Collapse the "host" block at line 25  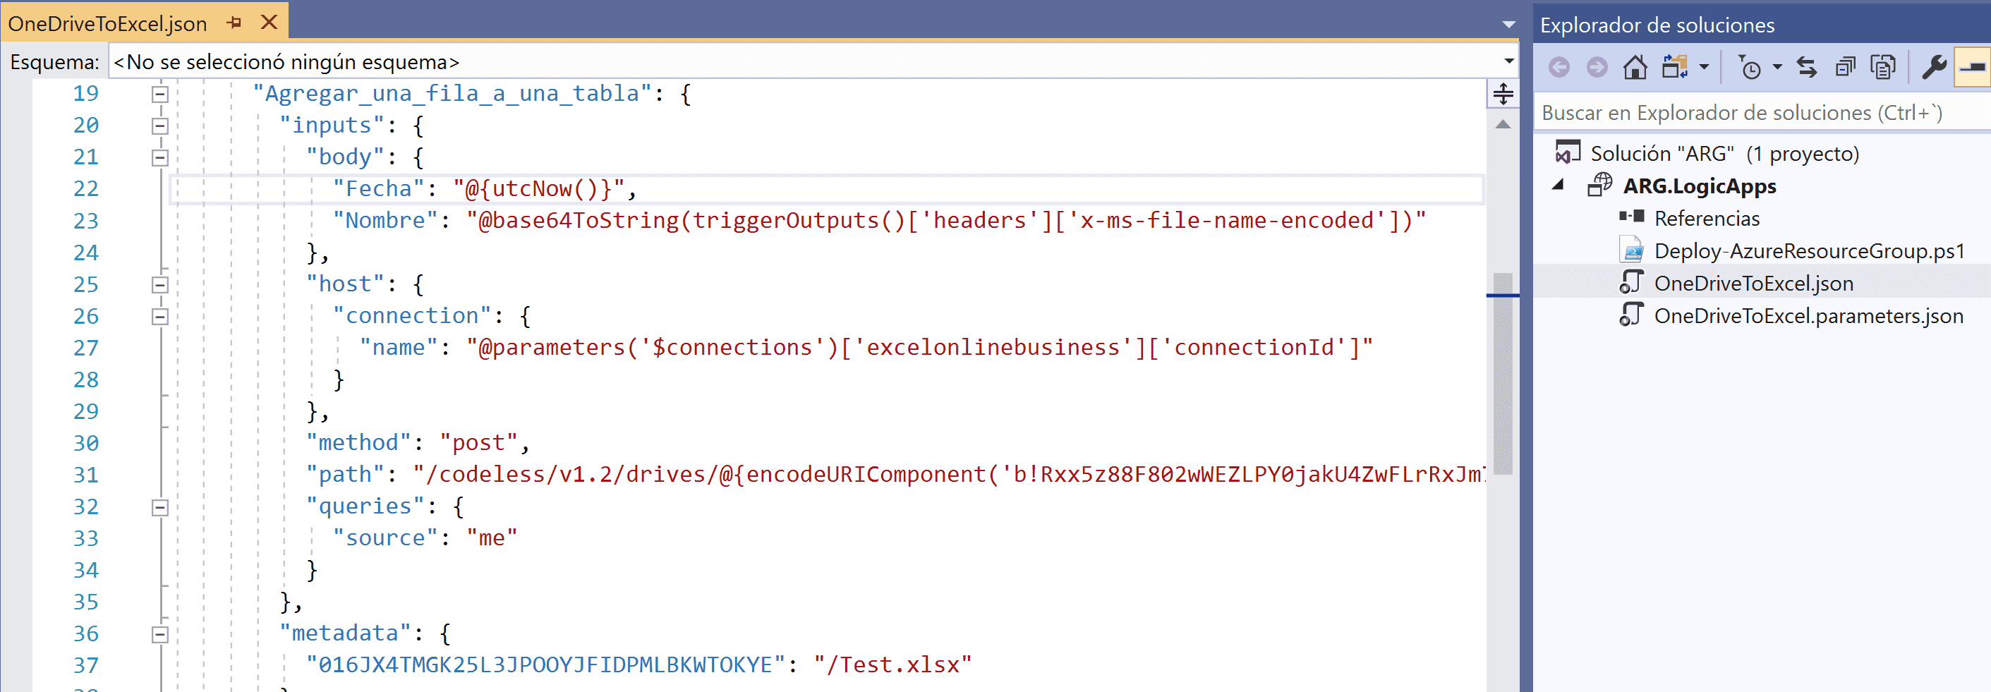(x=160, y=285)
